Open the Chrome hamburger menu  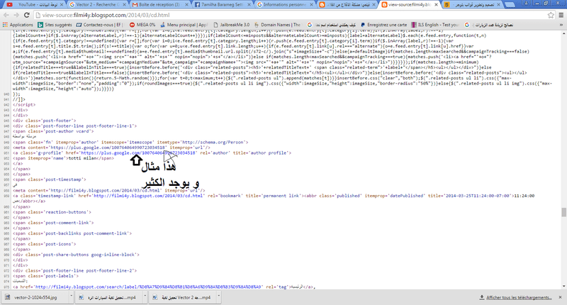click(x=561, y=15)
